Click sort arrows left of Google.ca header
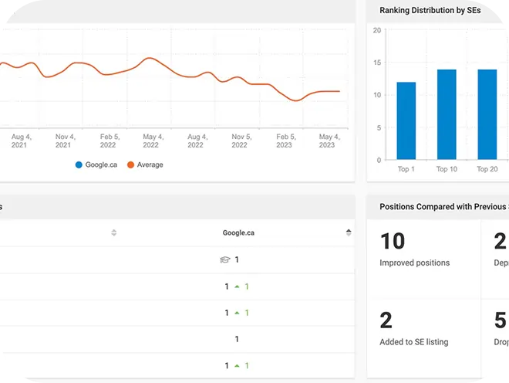The height and width of the screenshot is (383, 509). [114, 232]
